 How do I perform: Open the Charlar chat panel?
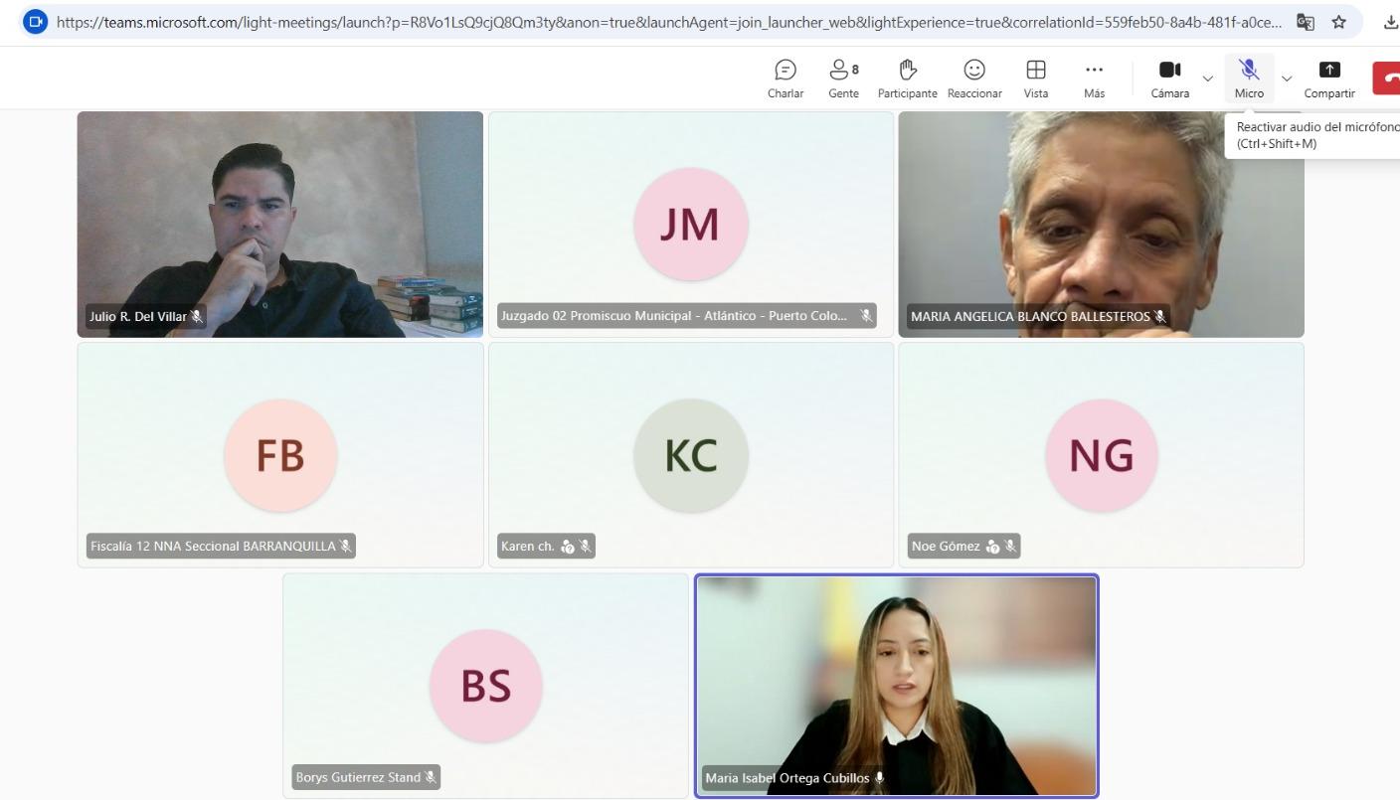[786, 79]
